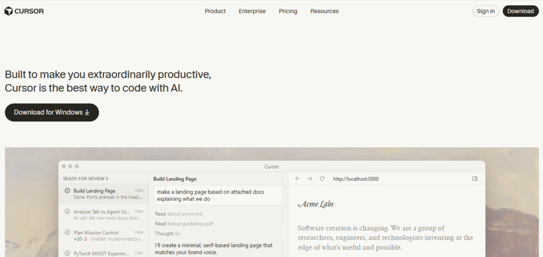This screenshot has width=543, height=257.
Task: Click the browser back arrow in the preview
Action: [x=297, y=179]
